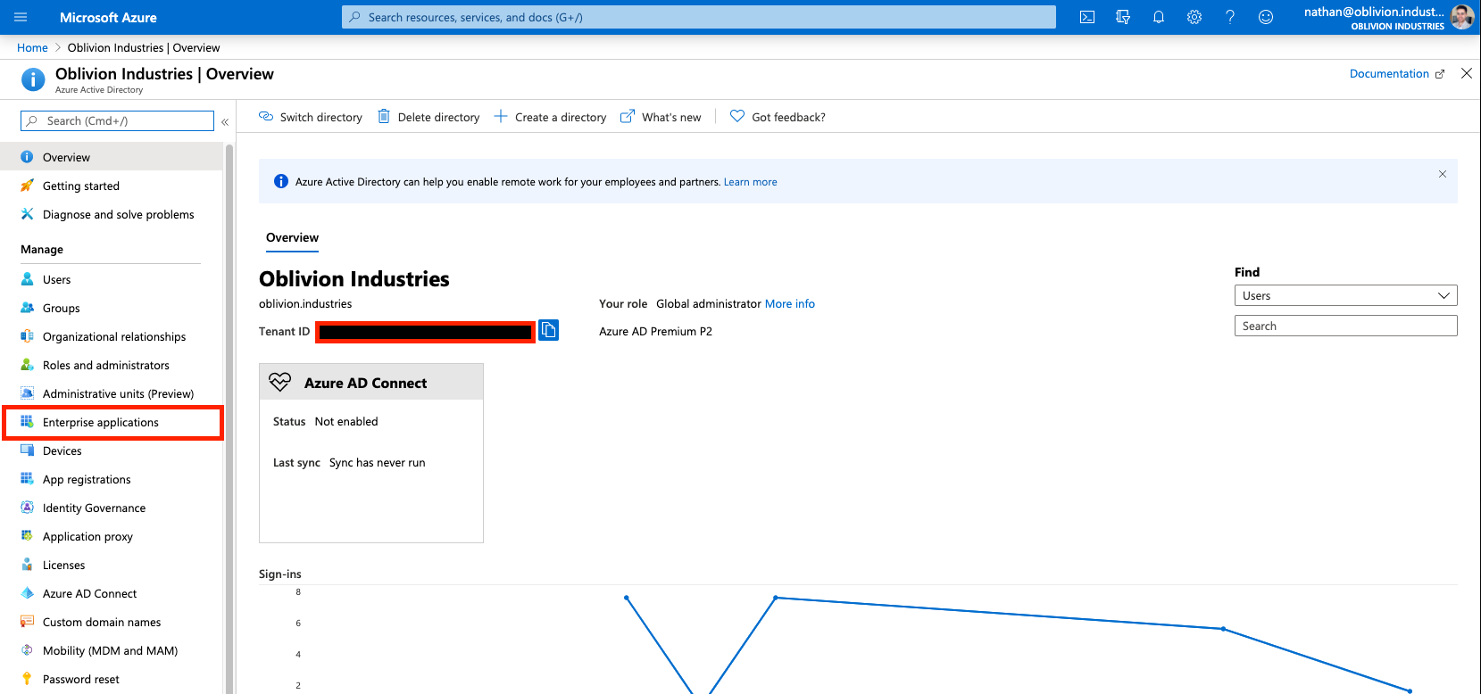Image resolution: width=1481 pixels, height=694 pixels.
Task: Open portal settings gear icon
Action: pos(1194,17)
